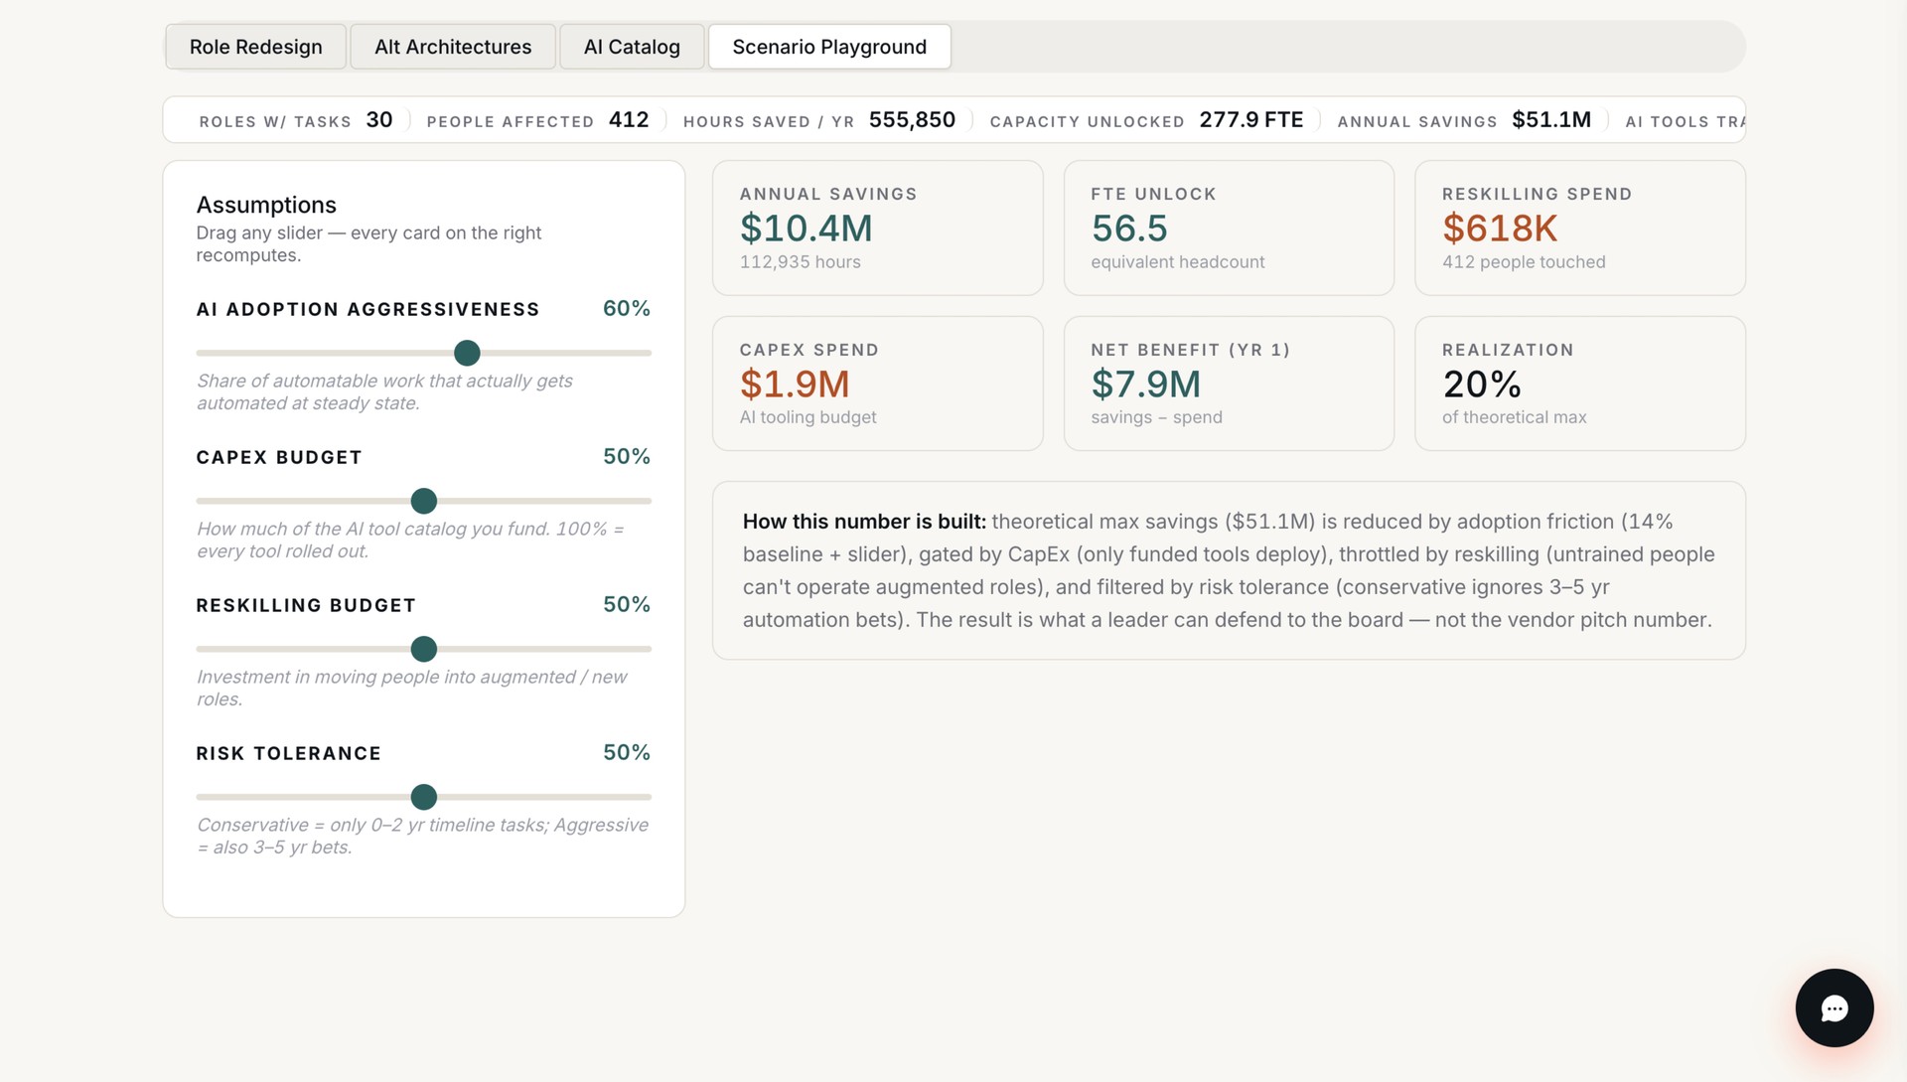Select the Net Benefit (Yr 1) card
The image size is (1907, 1082).
(1229, 384)
